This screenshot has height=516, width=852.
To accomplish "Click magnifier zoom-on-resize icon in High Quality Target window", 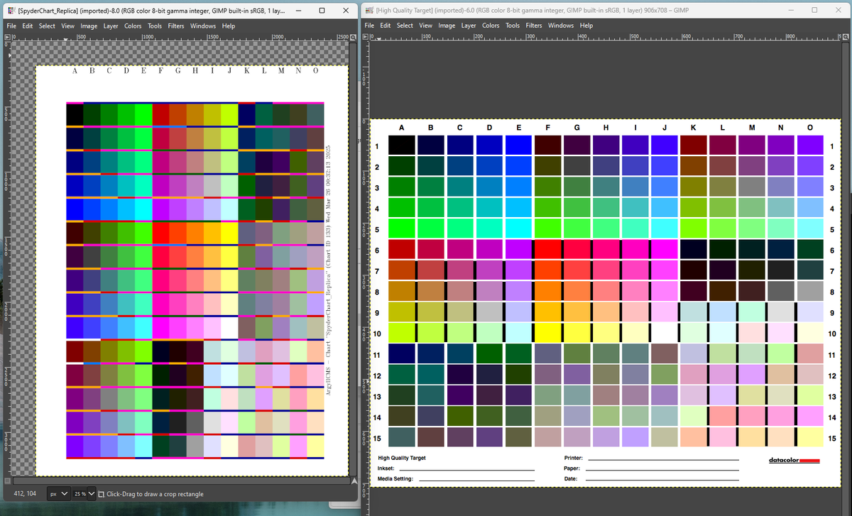I will pyautogui.click(x=846, y=36).
